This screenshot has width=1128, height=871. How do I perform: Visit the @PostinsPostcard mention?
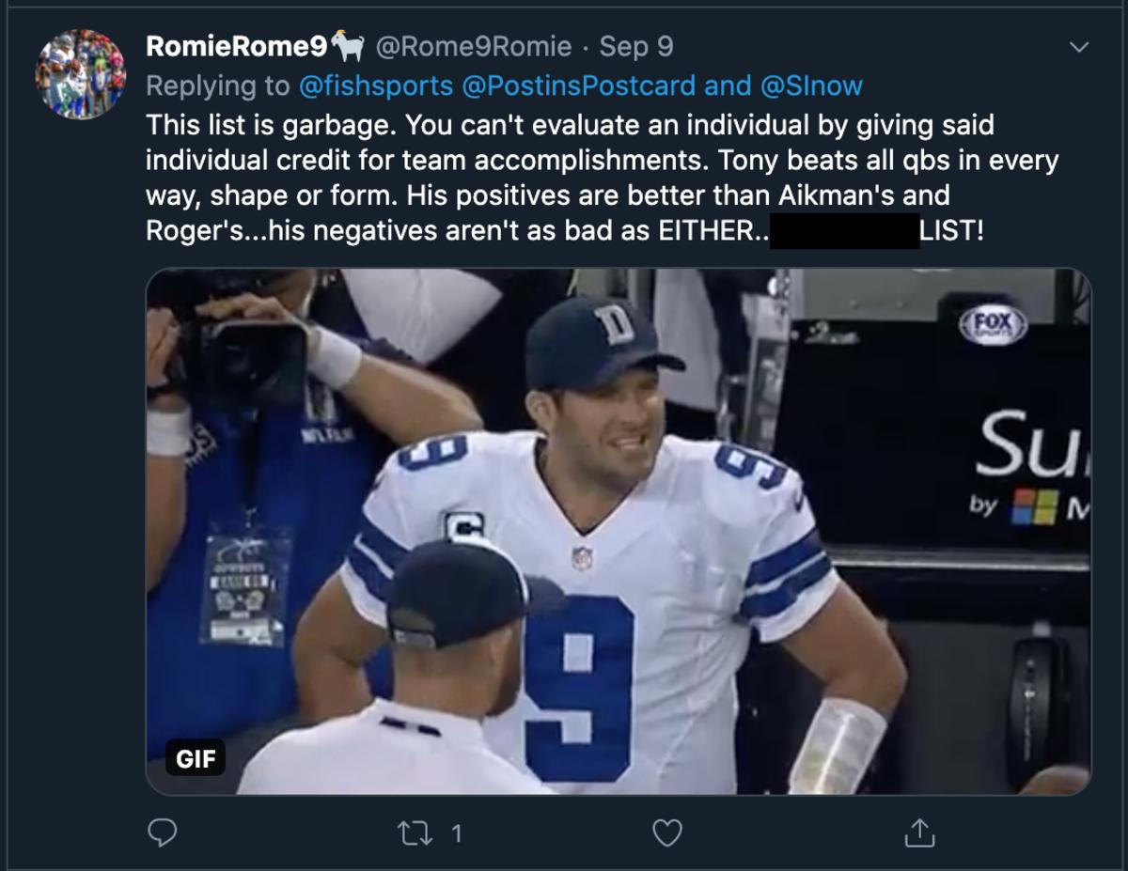click(x=579, y=86)
